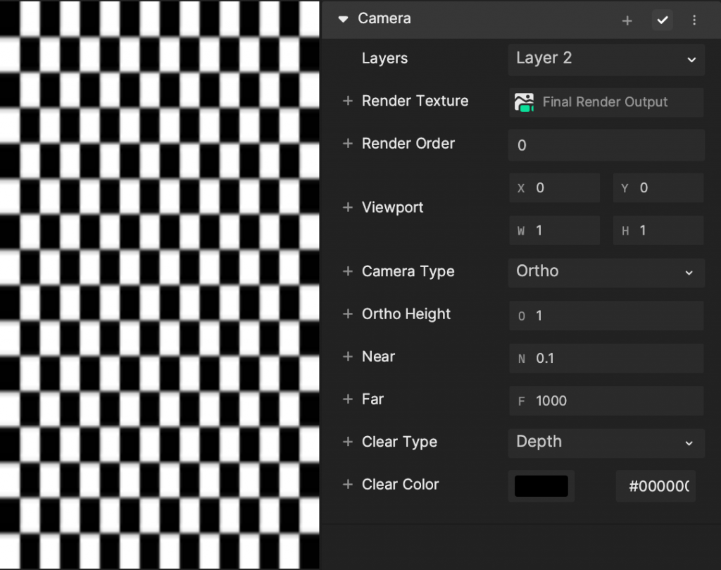Open the Camera component options menu

point(694,20)
